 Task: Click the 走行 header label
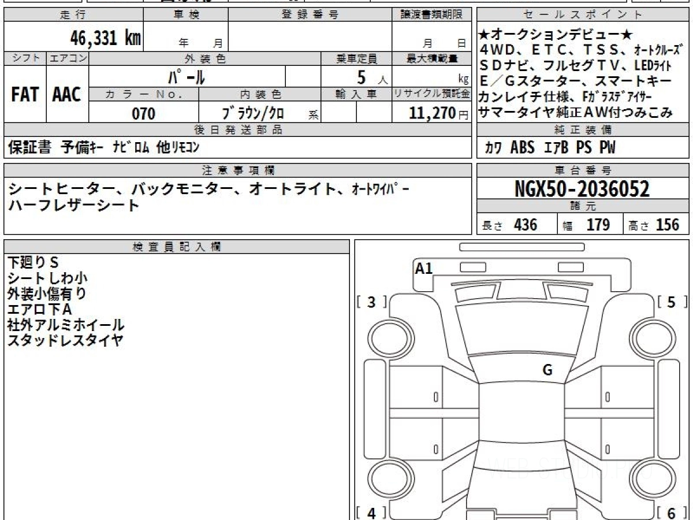click(x=73, y=15)
